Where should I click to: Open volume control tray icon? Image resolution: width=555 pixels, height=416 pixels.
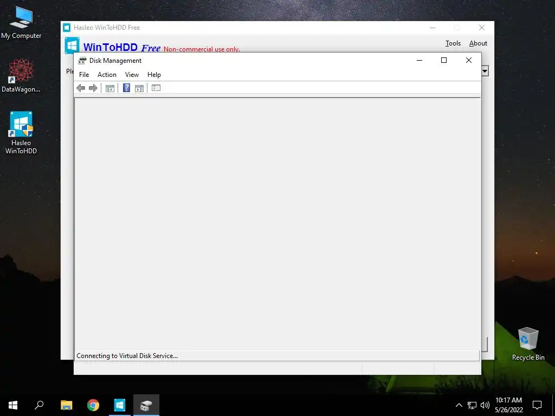(x=485, y=405)
